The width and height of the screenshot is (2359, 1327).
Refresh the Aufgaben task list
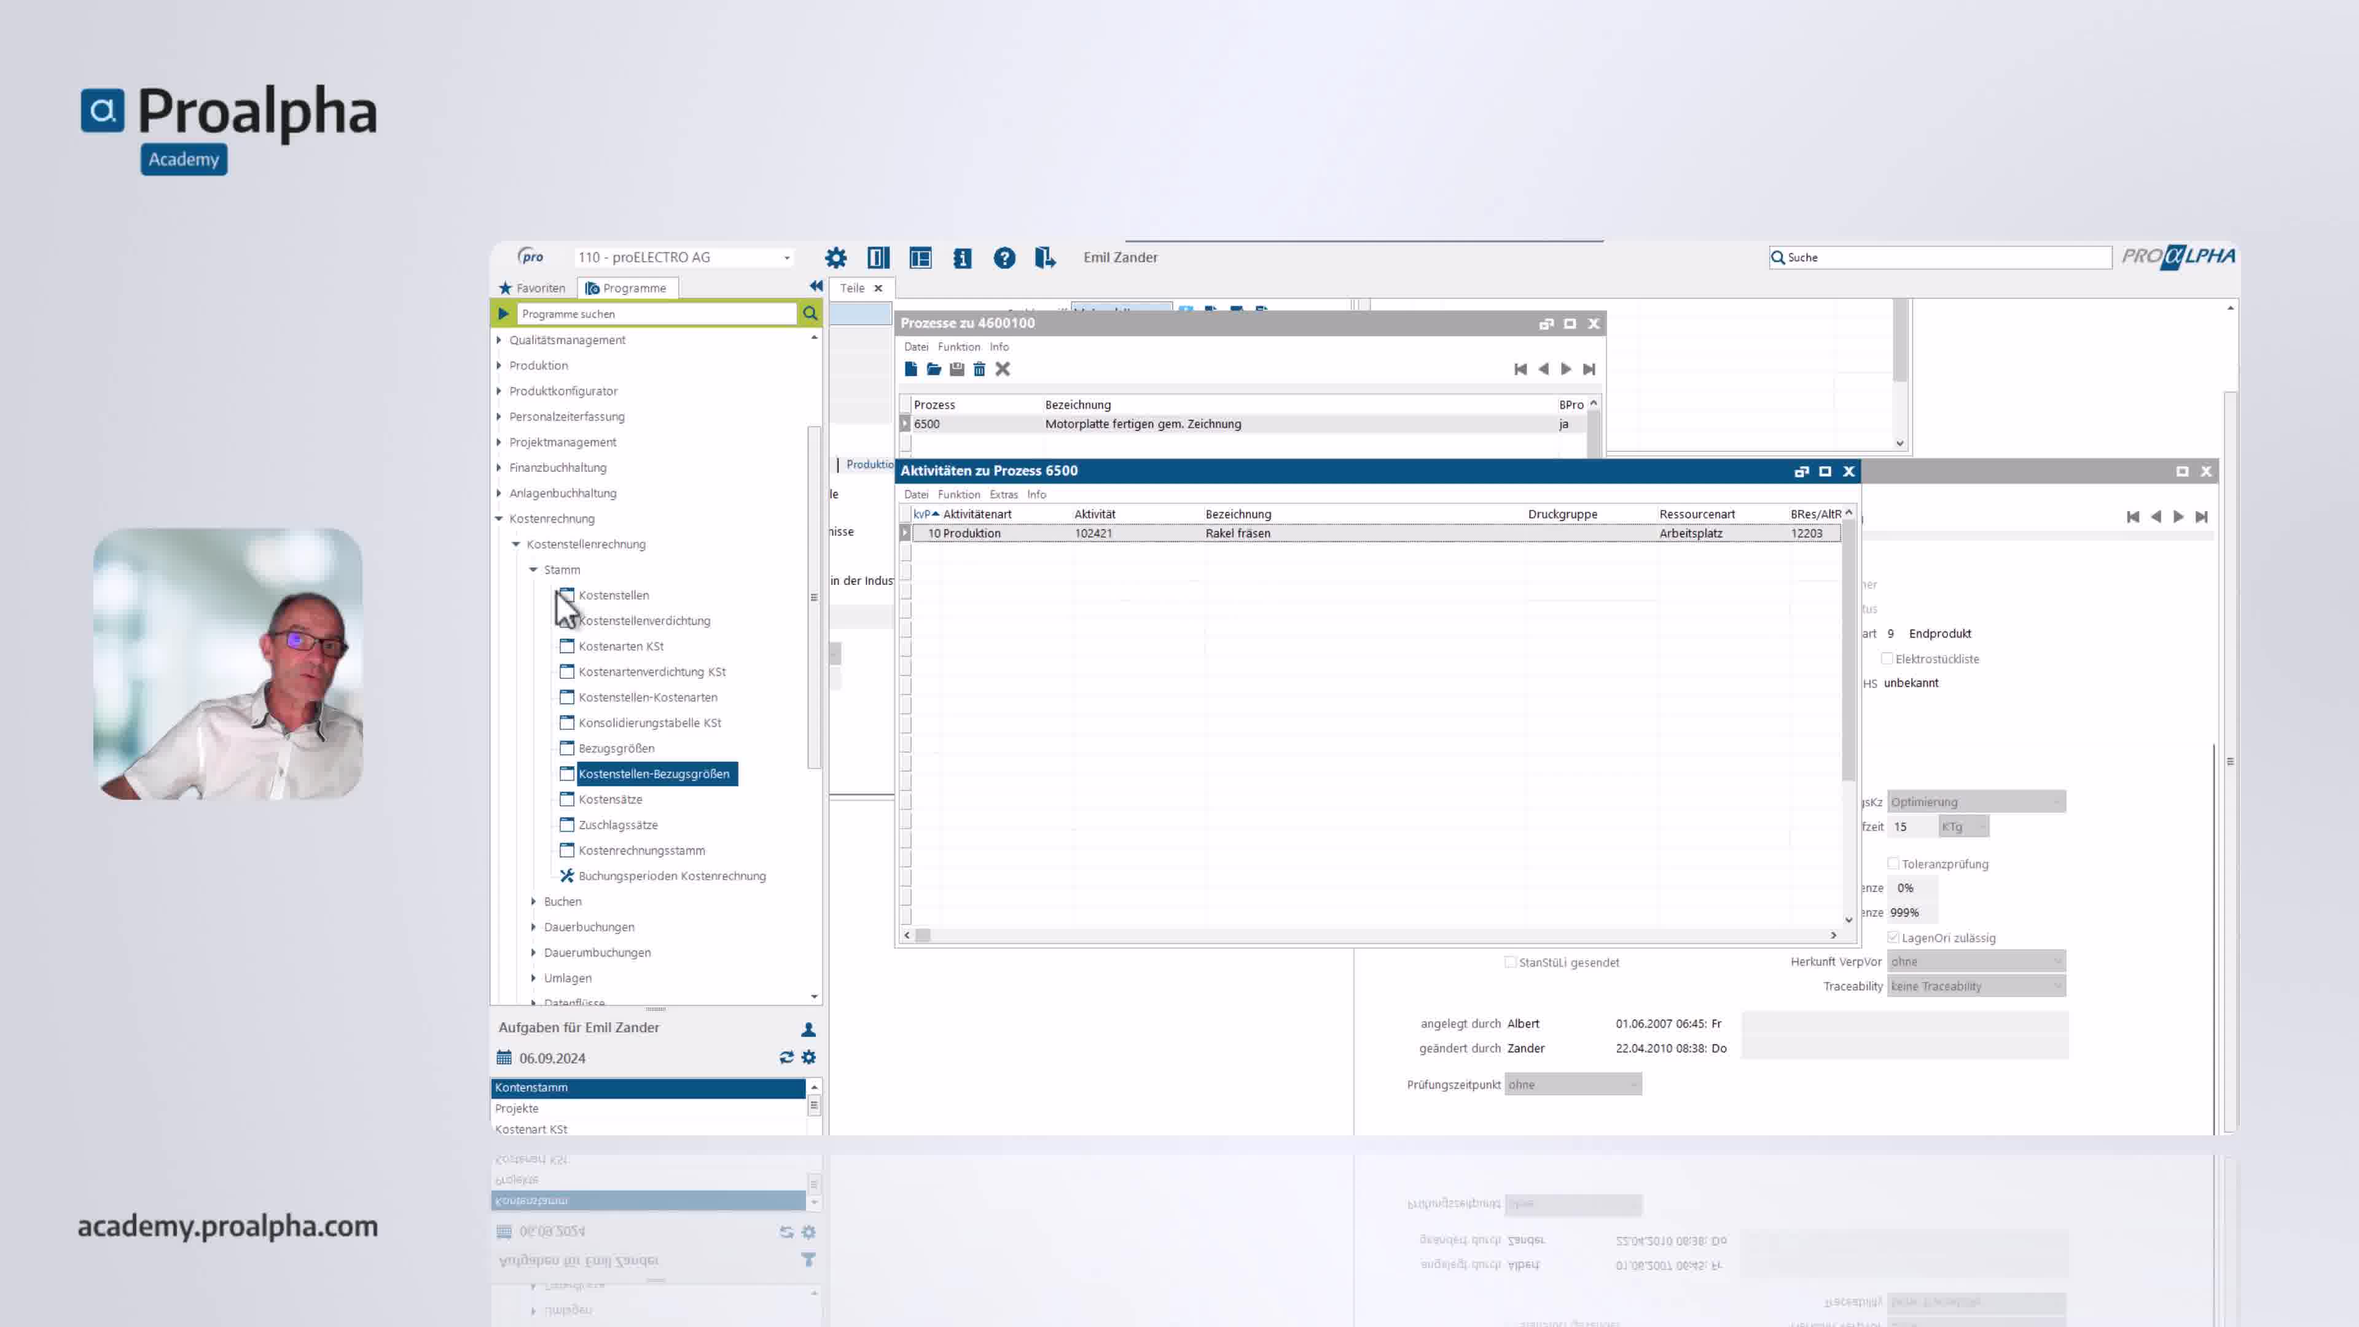tap(786, 1058)
